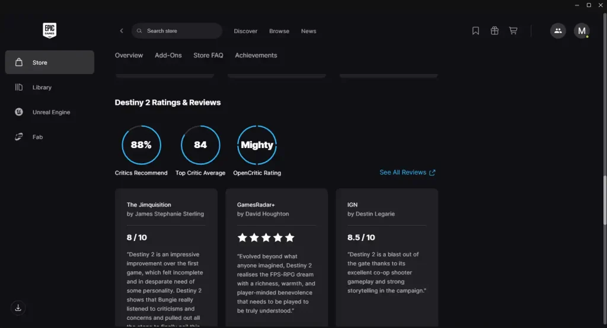
Task: Click The Jimquisition review title
Action: coord(149,205)
